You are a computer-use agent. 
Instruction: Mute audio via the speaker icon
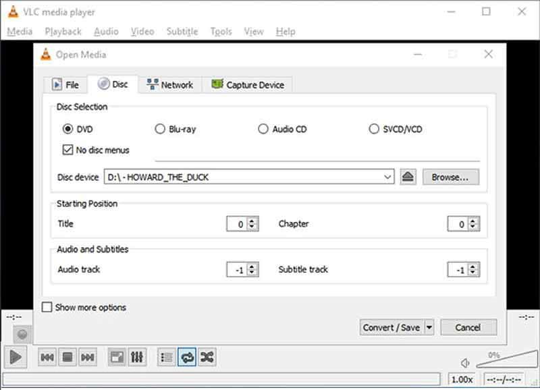pyautogui.click(x=465, y=363)
